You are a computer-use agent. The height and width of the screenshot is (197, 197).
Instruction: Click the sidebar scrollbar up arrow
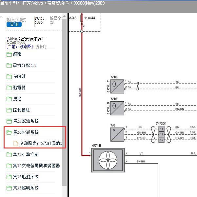pyautogui.click(x=64, y=16)
